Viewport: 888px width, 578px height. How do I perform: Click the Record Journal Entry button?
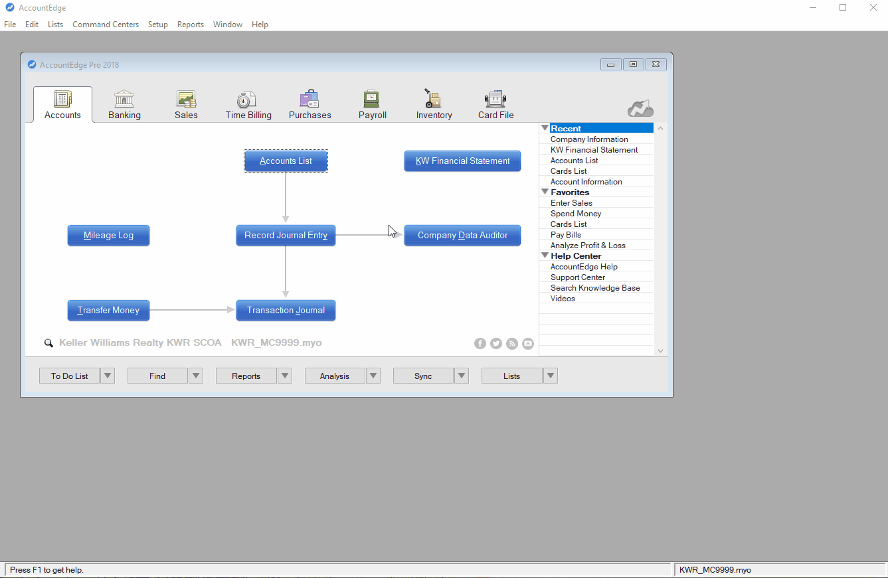point(286,236)
